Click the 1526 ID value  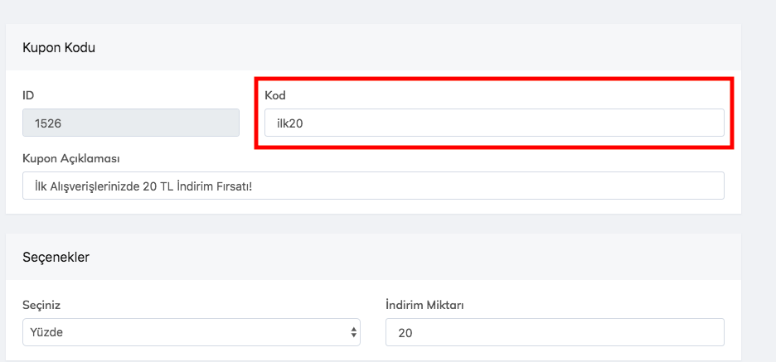pos(50,123)
